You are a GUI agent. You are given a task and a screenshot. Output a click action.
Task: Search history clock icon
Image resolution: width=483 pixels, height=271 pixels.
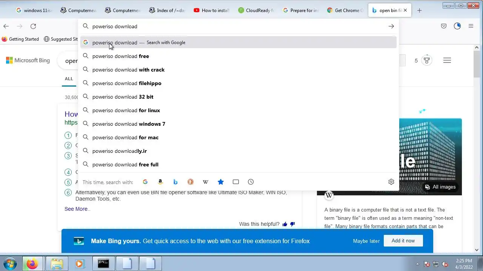[x=251, y=182]
